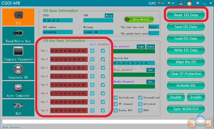Select Key 8 hex data field
The image size is (214, 129).
[x=69, y=110]
